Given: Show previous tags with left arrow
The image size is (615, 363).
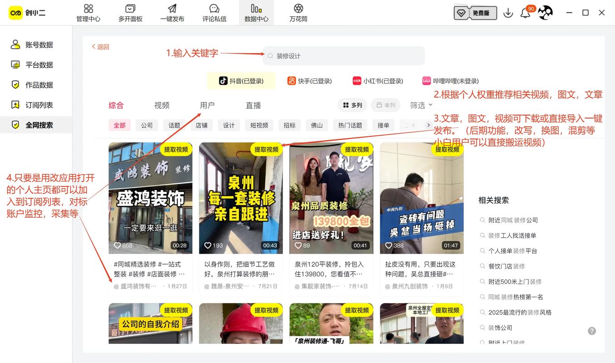Looking at the screenshot, I should coord(413,125).
